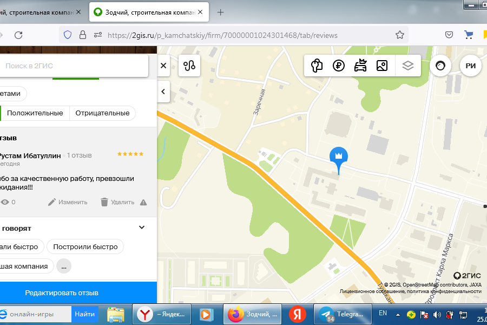The image size is (487, 325).
Task: Open the РИ user profile avatar
Action: pos(471,66)
